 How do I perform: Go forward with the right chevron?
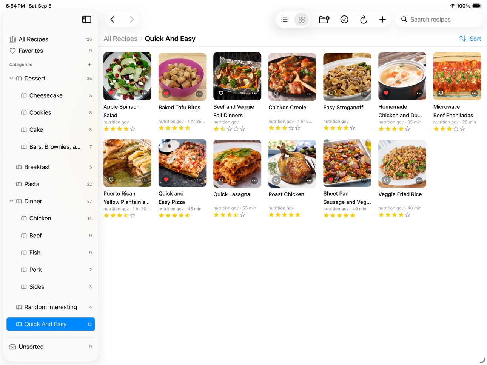point(131,19)
